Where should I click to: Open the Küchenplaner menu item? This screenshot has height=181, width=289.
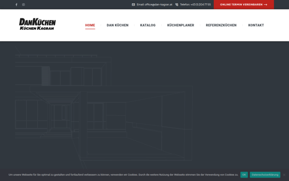[x=181, y=25]
